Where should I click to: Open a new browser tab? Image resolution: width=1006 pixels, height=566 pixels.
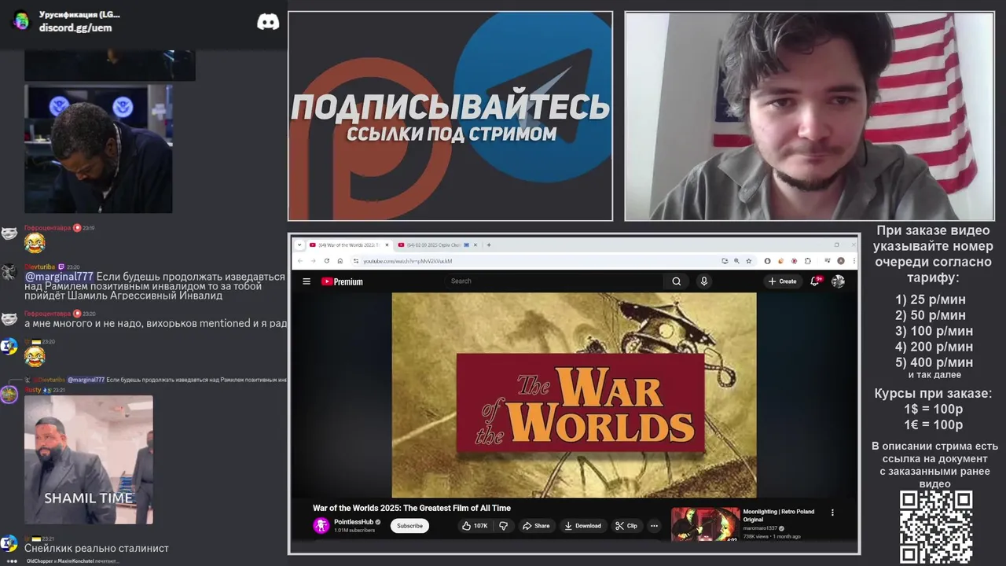[x=489, y=244]
